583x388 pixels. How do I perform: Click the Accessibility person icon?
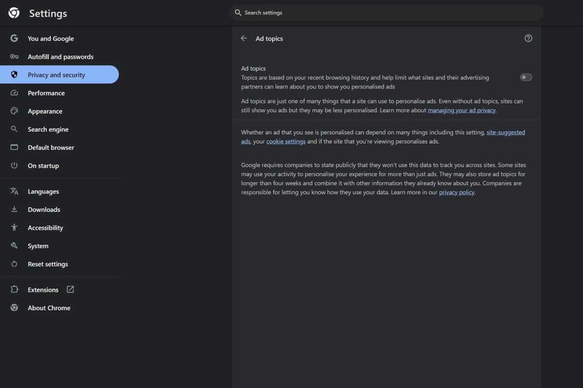pyautogui.click(x=14, y=227)
